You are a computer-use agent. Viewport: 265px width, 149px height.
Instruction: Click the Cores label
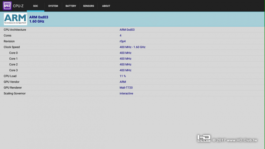tap(7, 36)
